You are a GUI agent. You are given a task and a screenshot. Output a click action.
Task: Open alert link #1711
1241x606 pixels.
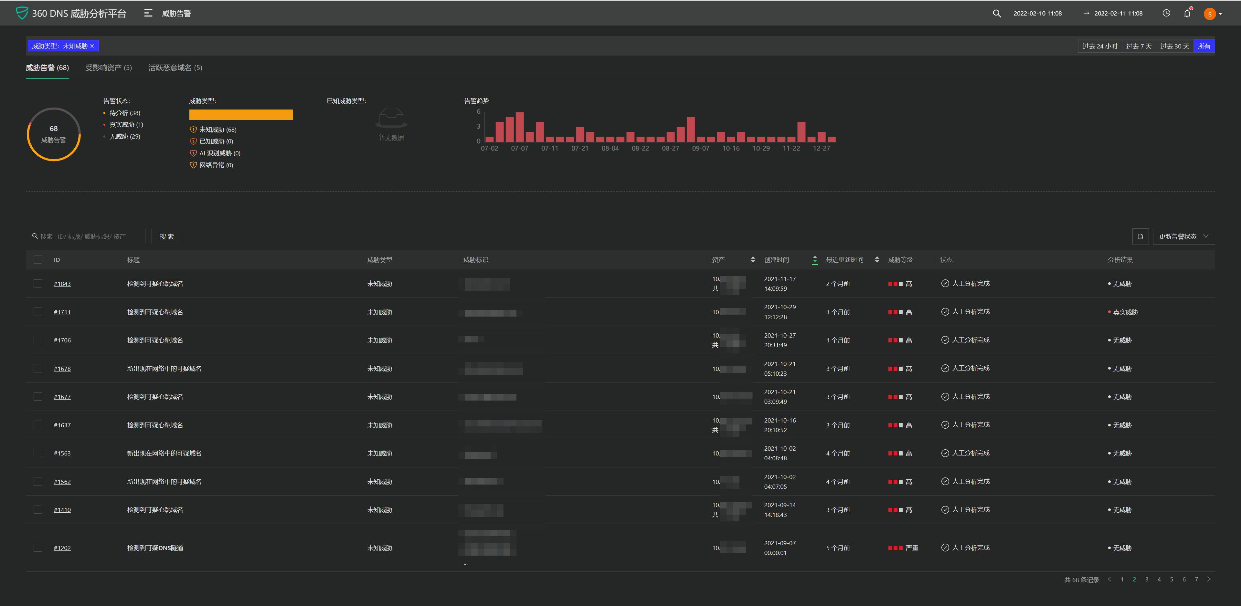coord(62,312)
